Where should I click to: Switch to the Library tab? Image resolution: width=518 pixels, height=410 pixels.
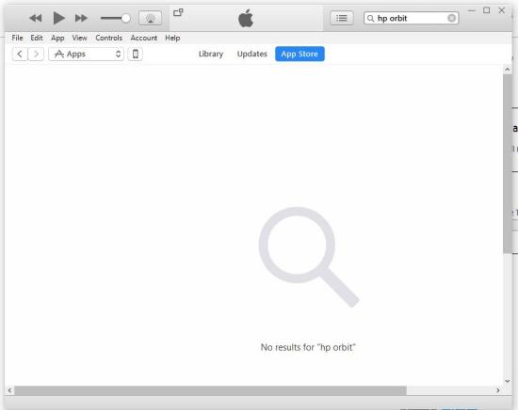pyautogui.click(x=211, y=55)
